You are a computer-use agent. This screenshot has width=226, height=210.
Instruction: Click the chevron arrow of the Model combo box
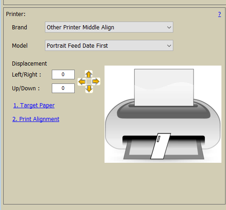coord(169,46)
